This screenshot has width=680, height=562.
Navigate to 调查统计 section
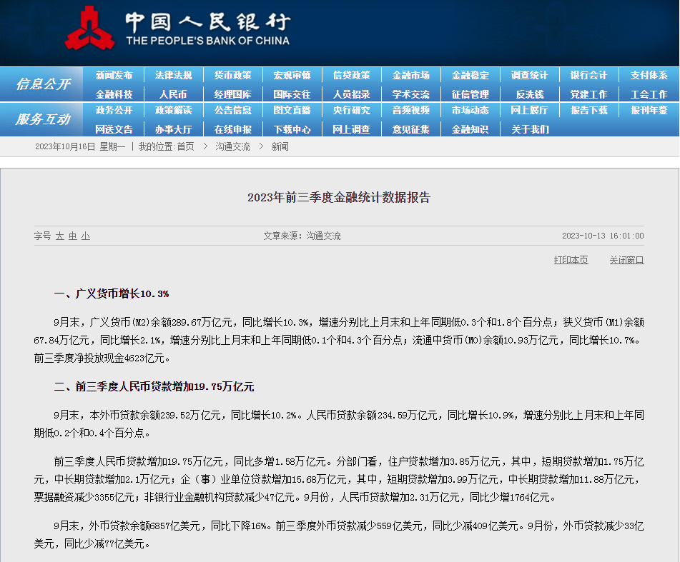point(529,75)
